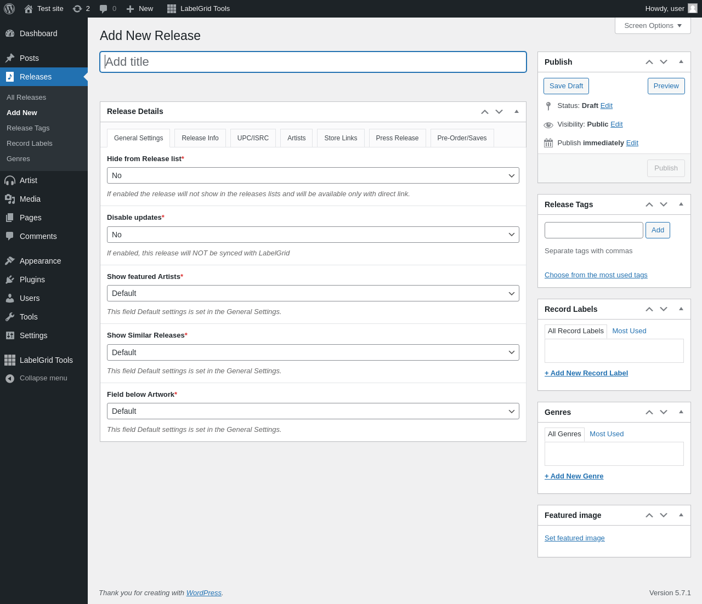Edit the Visibility setting link
This screenshot has width=702, height=604.
pos(616,124)
